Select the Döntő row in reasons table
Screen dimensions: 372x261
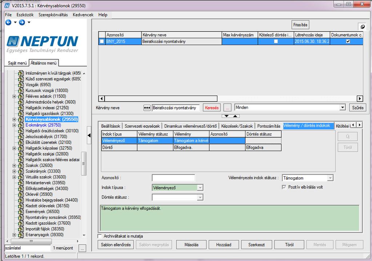[x=191, y=148]
